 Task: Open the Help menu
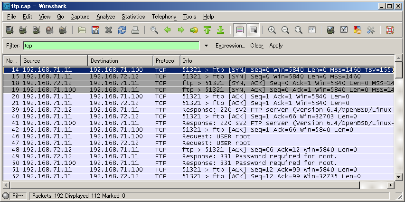tap(208, 17)
